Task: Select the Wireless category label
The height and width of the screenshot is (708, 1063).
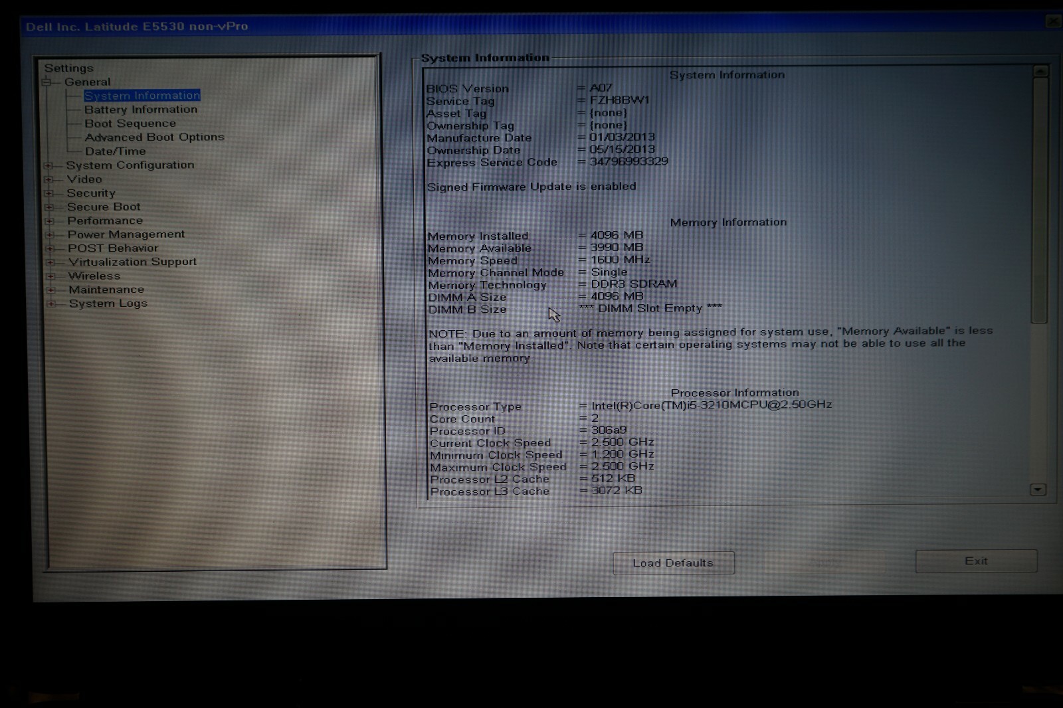Action: [x=94, y=276]
